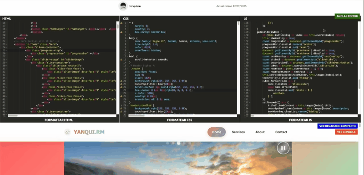Click the preview pane vertical scrollbar
The image size is (364, 175).
coord(360,149)
